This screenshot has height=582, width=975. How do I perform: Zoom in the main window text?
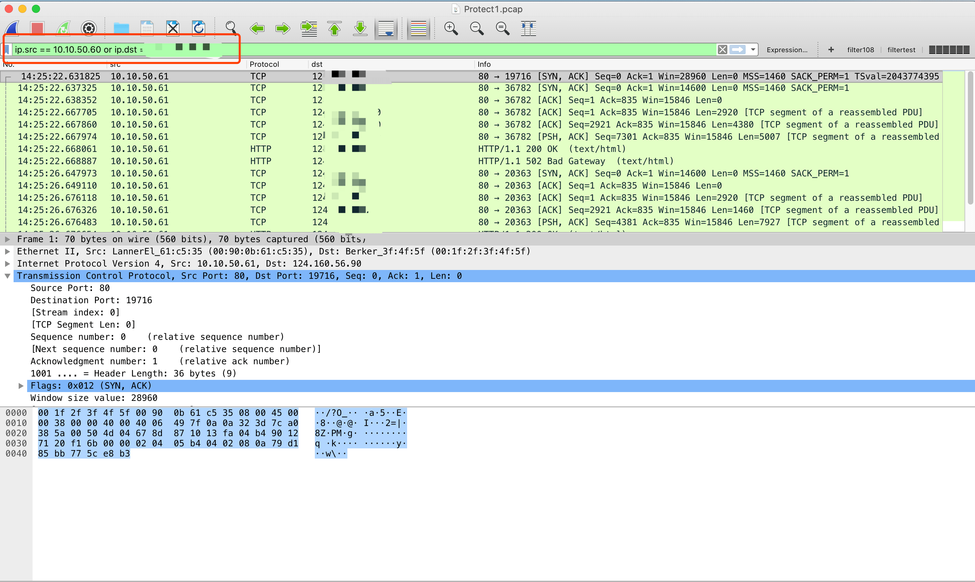tap(451, 28)
